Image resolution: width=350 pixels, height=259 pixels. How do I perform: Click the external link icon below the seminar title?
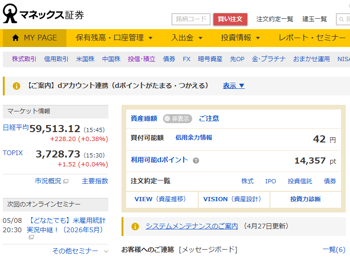31,237
